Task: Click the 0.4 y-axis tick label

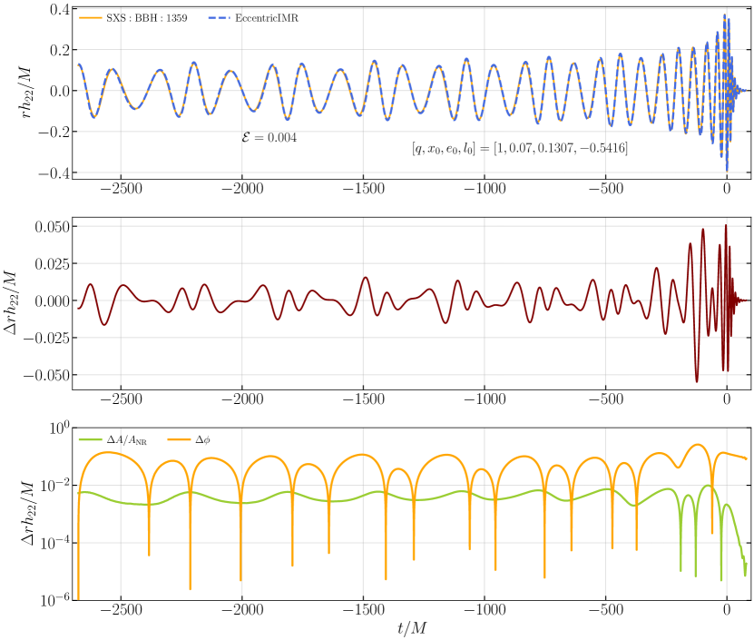Action: point(60,9)
